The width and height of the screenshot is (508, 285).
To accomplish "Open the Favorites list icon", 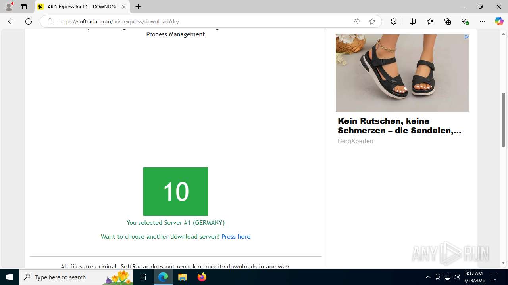I will pos(430,21).
